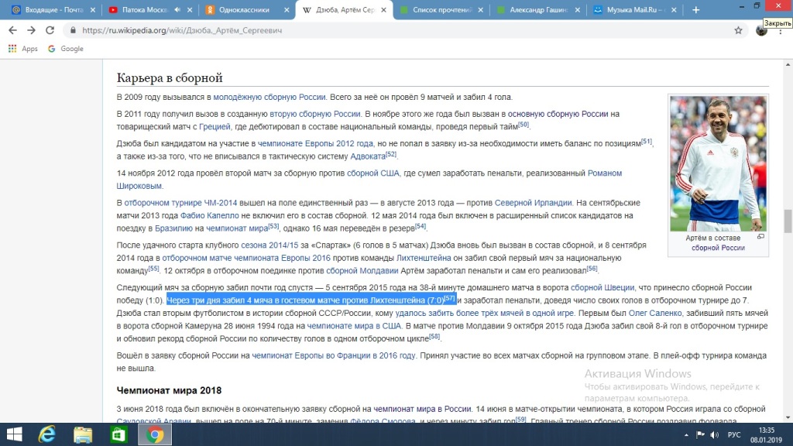
Task: Click the scrollbar down arrow
Action: click(788, 417)
